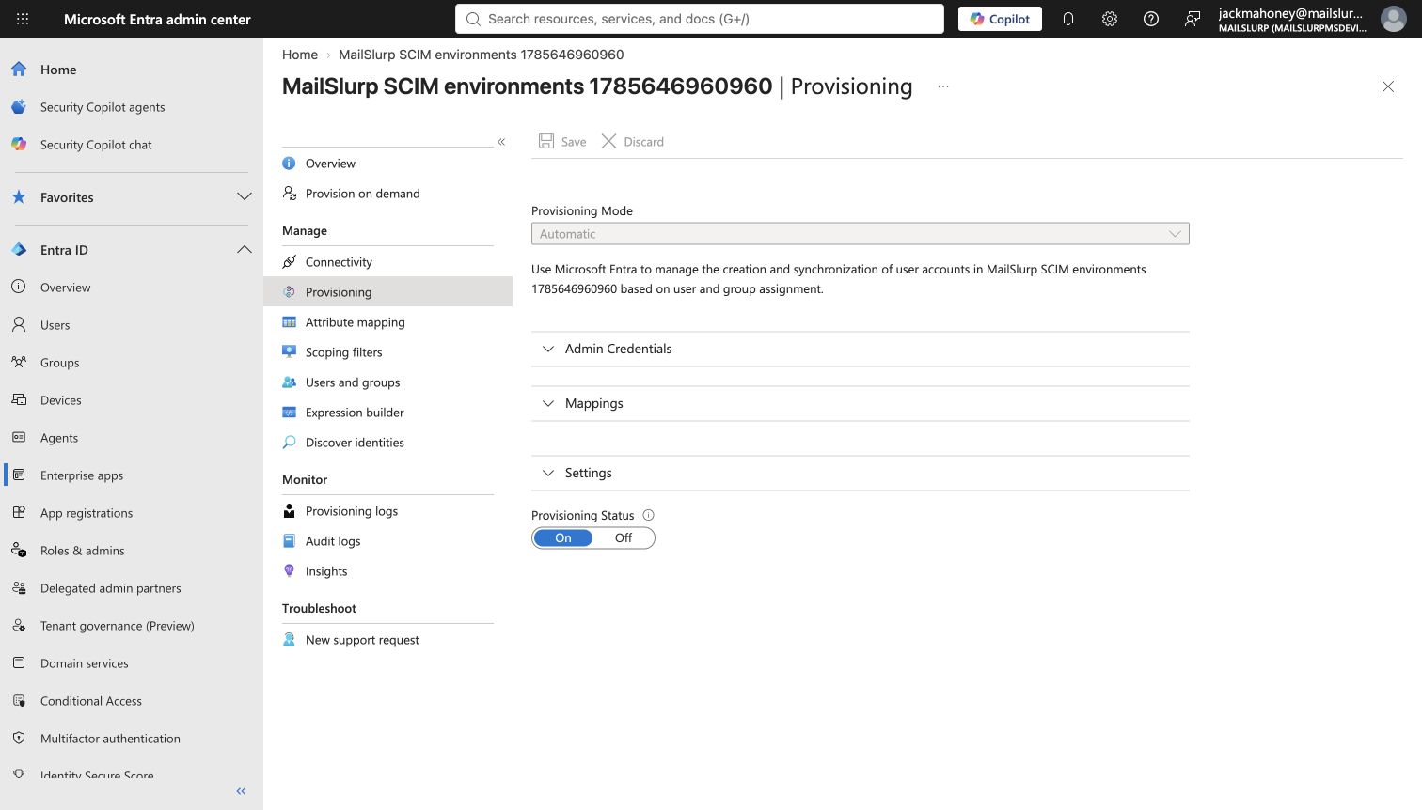Click the Provisioning Status info icon
Screen dimensions: 1422x810
pos(648,515)
